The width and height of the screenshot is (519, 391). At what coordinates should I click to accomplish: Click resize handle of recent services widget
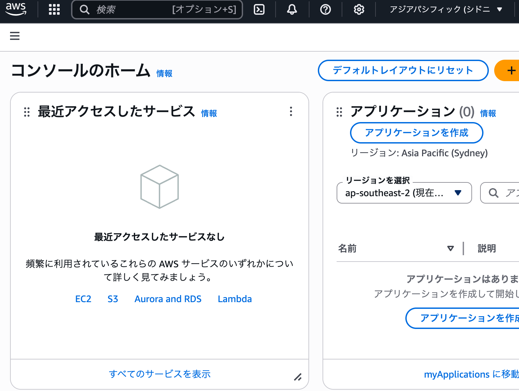298,377
